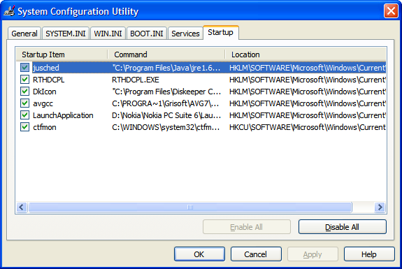Viewport: 402px width, 269px height.
Task: Open the WIN.INI tab
Action: [x=108, y=34]
